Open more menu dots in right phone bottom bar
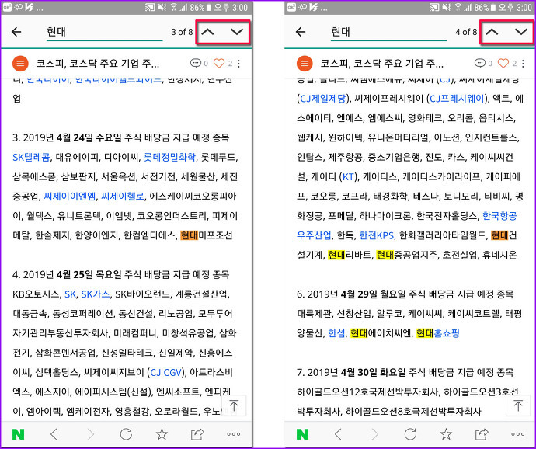536x449 pixels. click(x=518, y=434)
